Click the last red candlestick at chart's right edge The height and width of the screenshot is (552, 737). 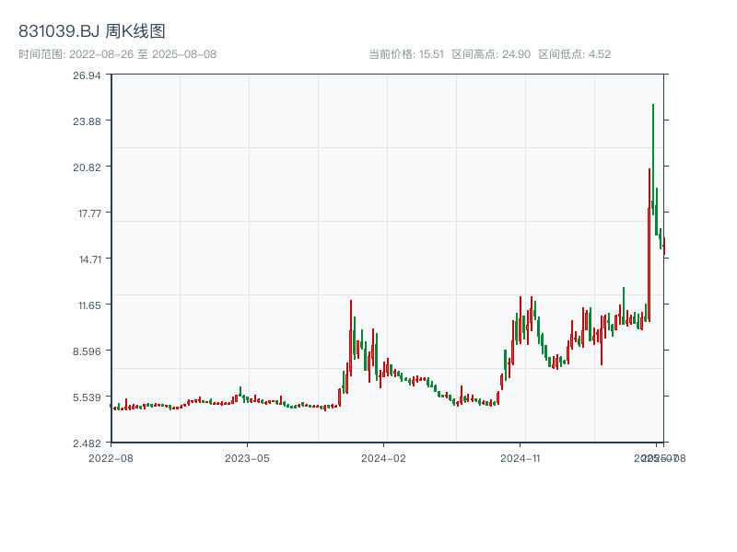[664, 246]
